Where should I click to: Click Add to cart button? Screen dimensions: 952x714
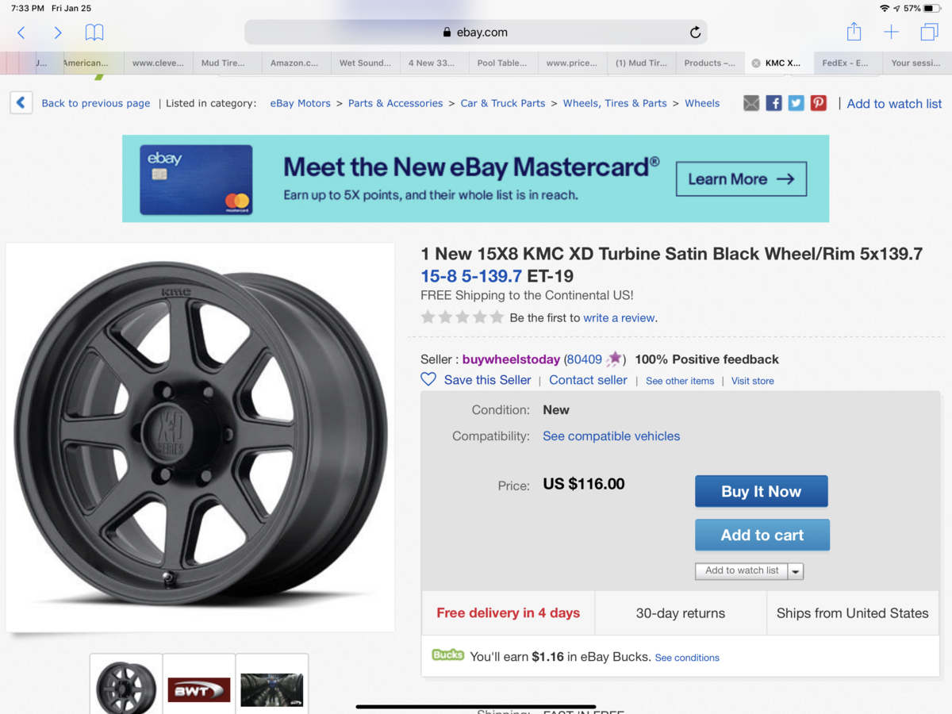762,535
